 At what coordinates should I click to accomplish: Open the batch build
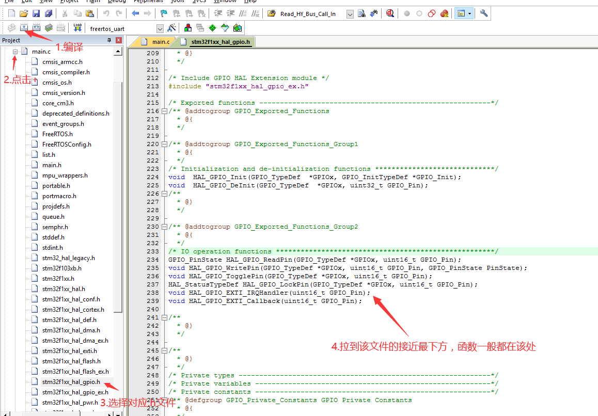pyautogui.click(x=49, y=27)
